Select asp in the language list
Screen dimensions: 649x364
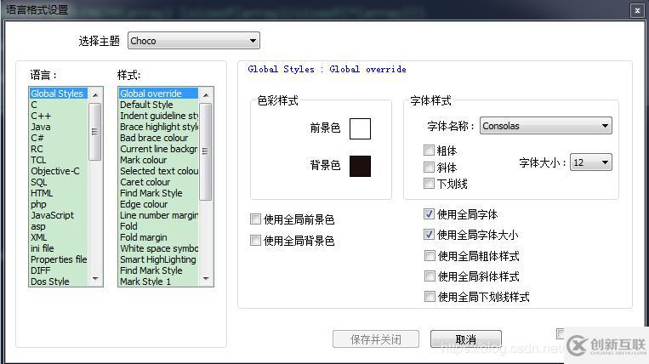pyautogui.click(x=59, y=226)
